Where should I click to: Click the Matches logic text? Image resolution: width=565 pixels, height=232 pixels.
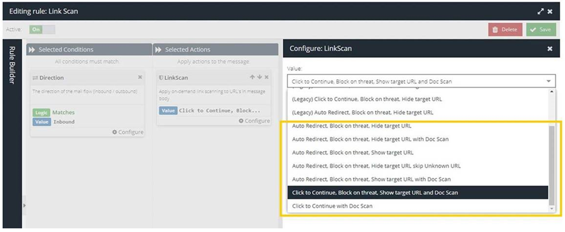63,112
